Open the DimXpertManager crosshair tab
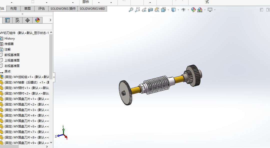The image size is (270, 148). click(x=27, y=20)
